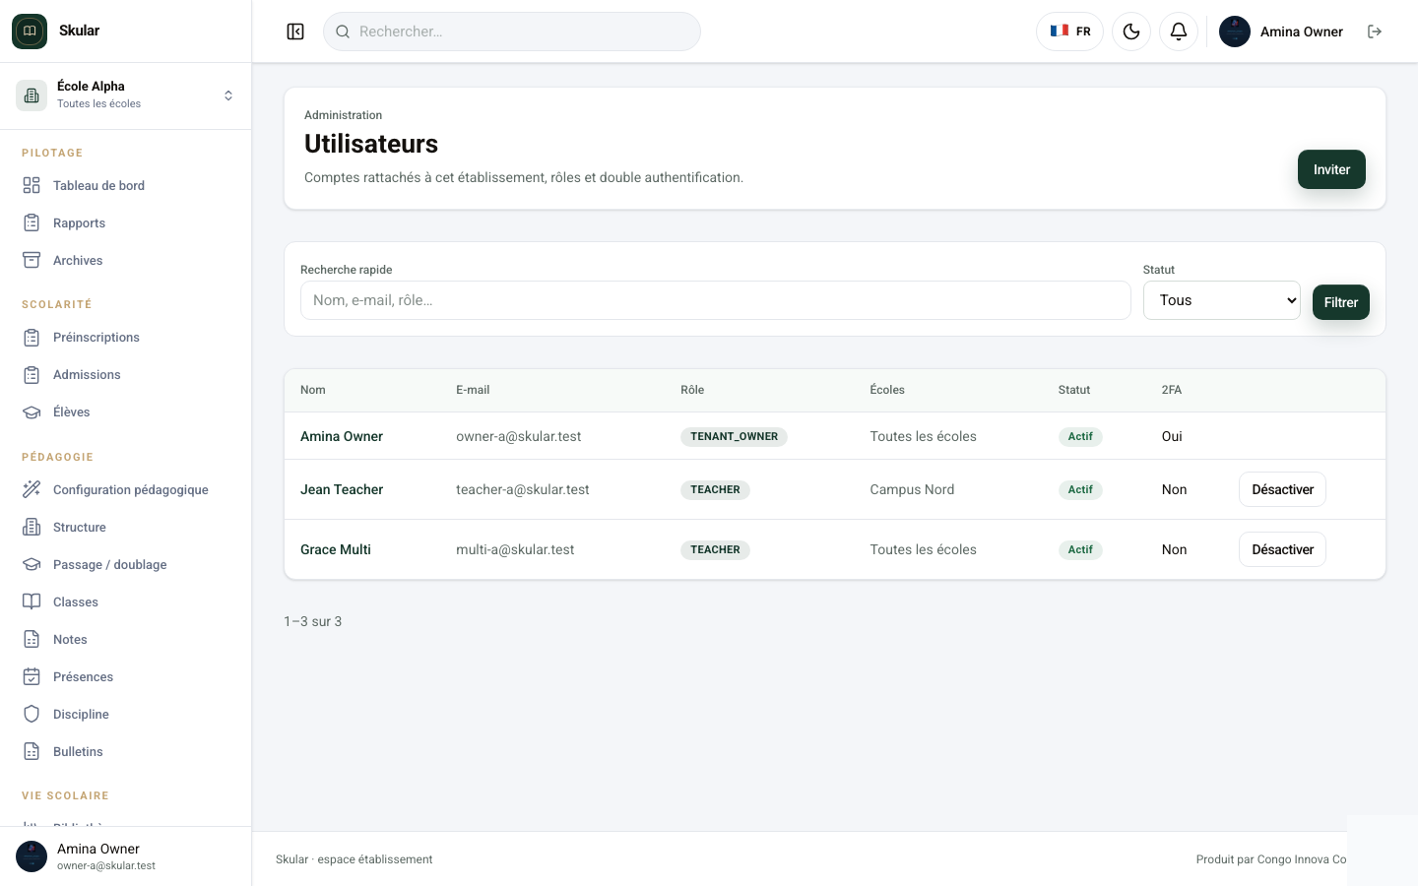The height and width of the screenshot is (886, 1418).
Task: Click the Discipline shield icon
Action: click(x=32, y=714)
